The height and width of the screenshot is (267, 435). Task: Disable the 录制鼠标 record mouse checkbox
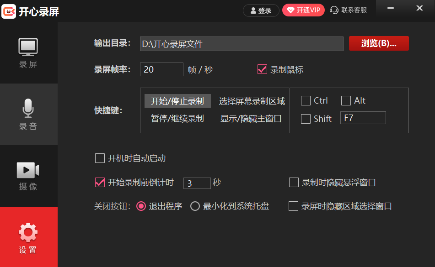(x=263, y=70)
